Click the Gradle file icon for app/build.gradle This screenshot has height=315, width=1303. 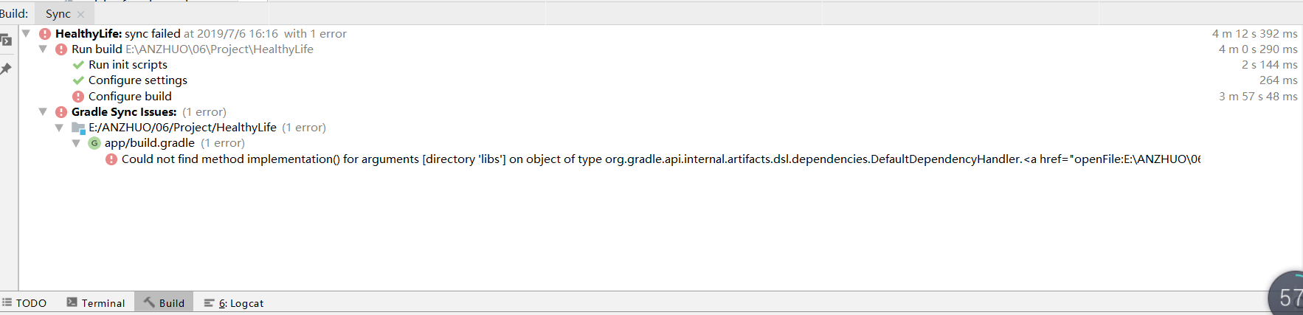pyautogui.click(x=94, y=143)
